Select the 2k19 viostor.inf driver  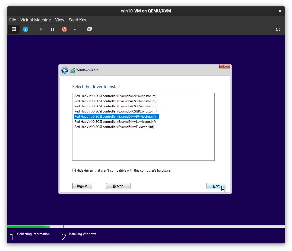pos(115,101)
